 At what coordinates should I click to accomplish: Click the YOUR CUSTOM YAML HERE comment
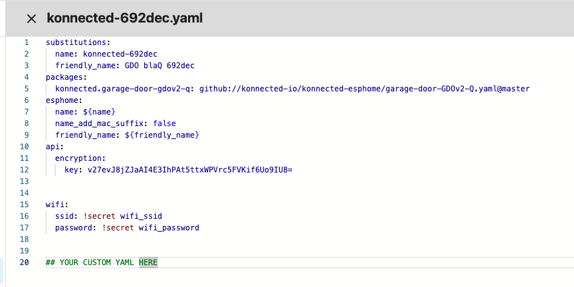tap(102, 263)
